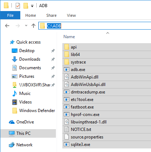Open the Customize Quick Access Toolbar dropdown

(x=32, y=6)
